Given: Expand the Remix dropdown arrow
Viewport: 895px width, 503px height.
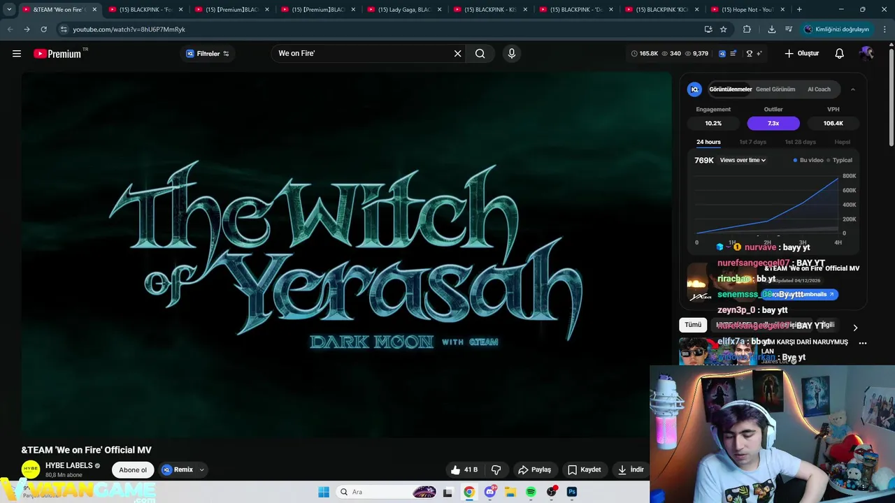Looking at the screenshot, I should 202,470.
